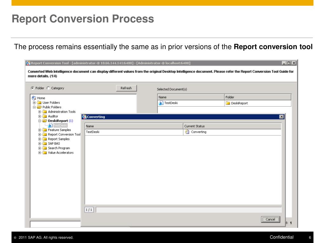Cancel the conversion in Converting dialog
Screen dimensions: 325x243
270,220
